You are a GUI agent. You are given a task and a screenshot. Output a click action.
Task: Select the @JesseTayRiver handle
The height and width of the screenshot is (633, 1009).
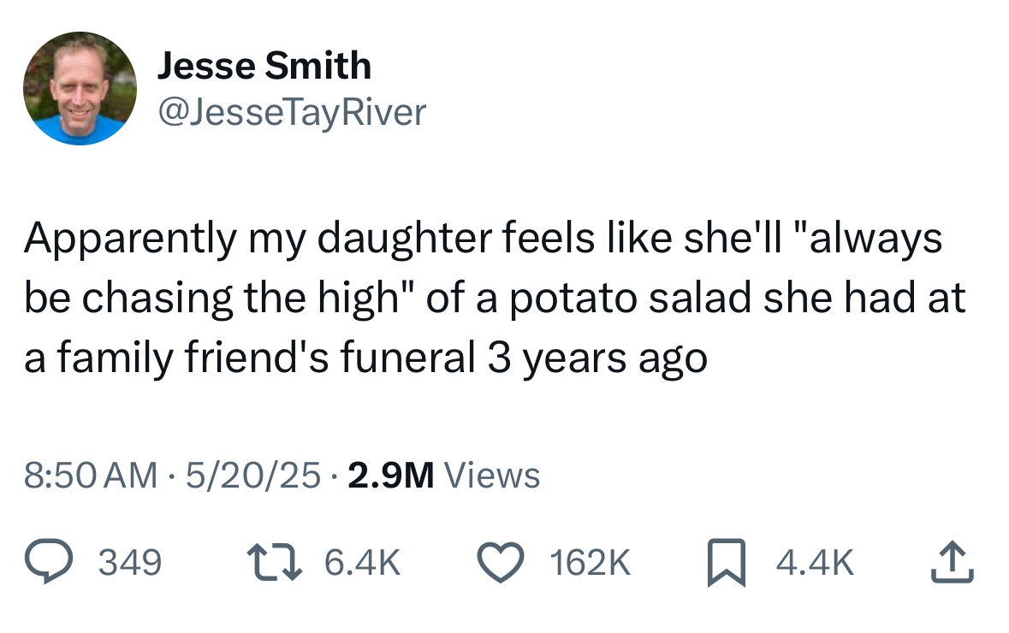pyautogui.click(x=291, y=111)
